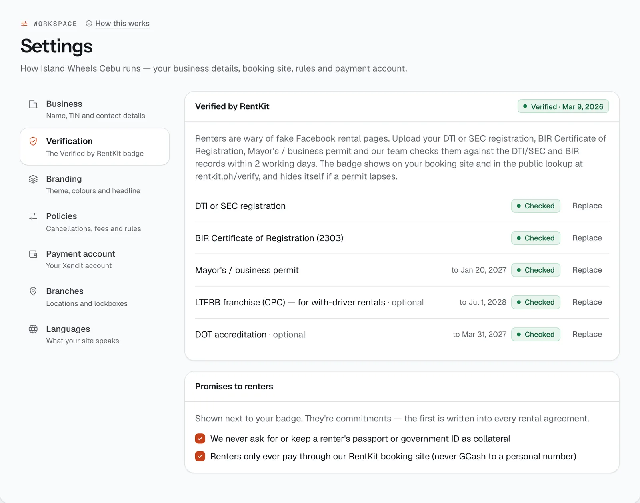Screen dimensions: 640x503
Task: Replace the DOT accreditation document
Action: click(x=587, y=334)
